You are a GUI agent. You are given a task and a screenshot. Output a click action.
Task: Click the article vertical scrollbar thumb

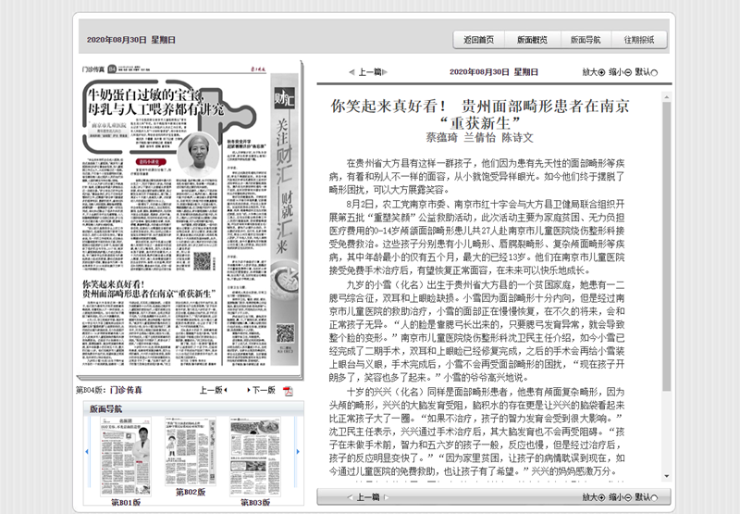point(666,246)
